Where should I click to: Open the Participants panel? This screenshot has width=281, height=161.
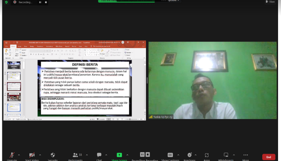tap(75, 157)
